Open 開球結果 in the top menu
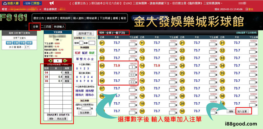Image resolution: width=263 pixels, height=129 pixels. point(92,18)
